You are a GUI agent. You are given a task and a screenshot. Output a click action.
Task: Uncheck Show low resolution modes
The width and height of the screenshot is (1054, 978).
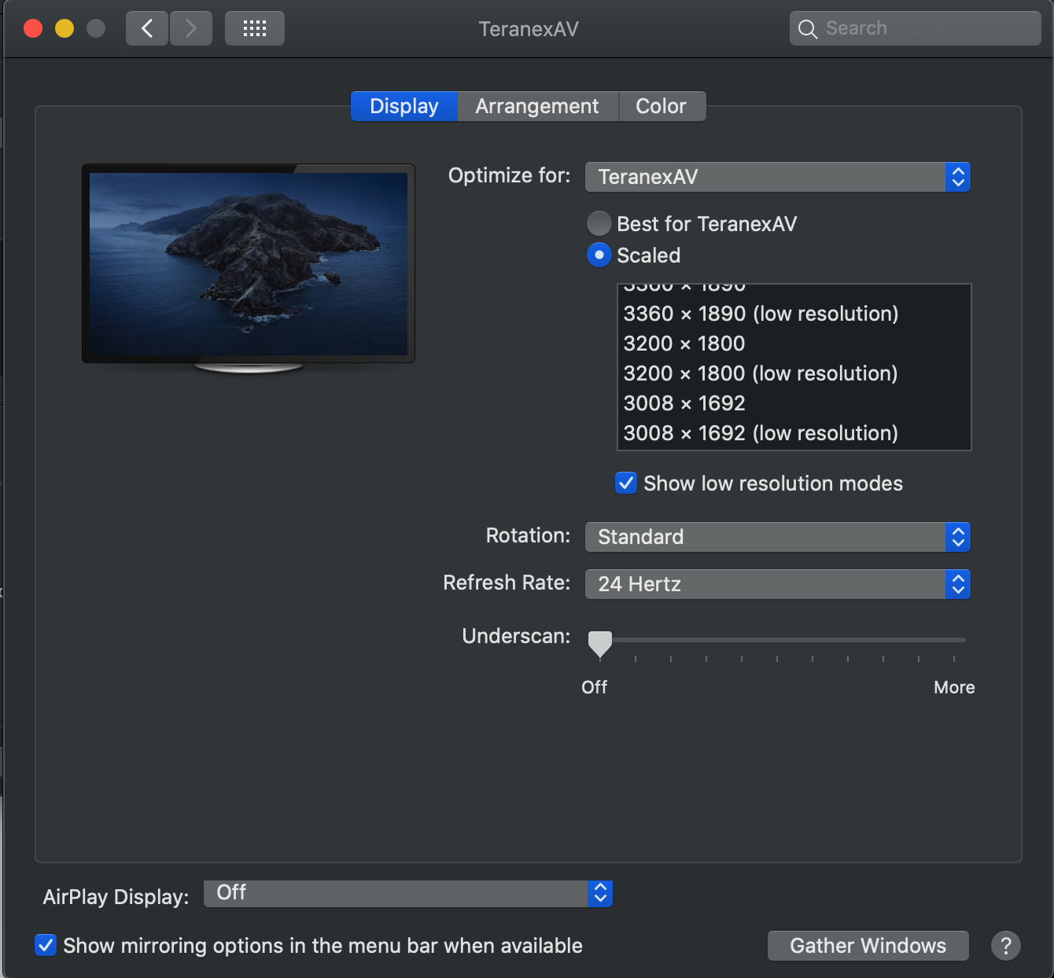(x=626, y=483)
